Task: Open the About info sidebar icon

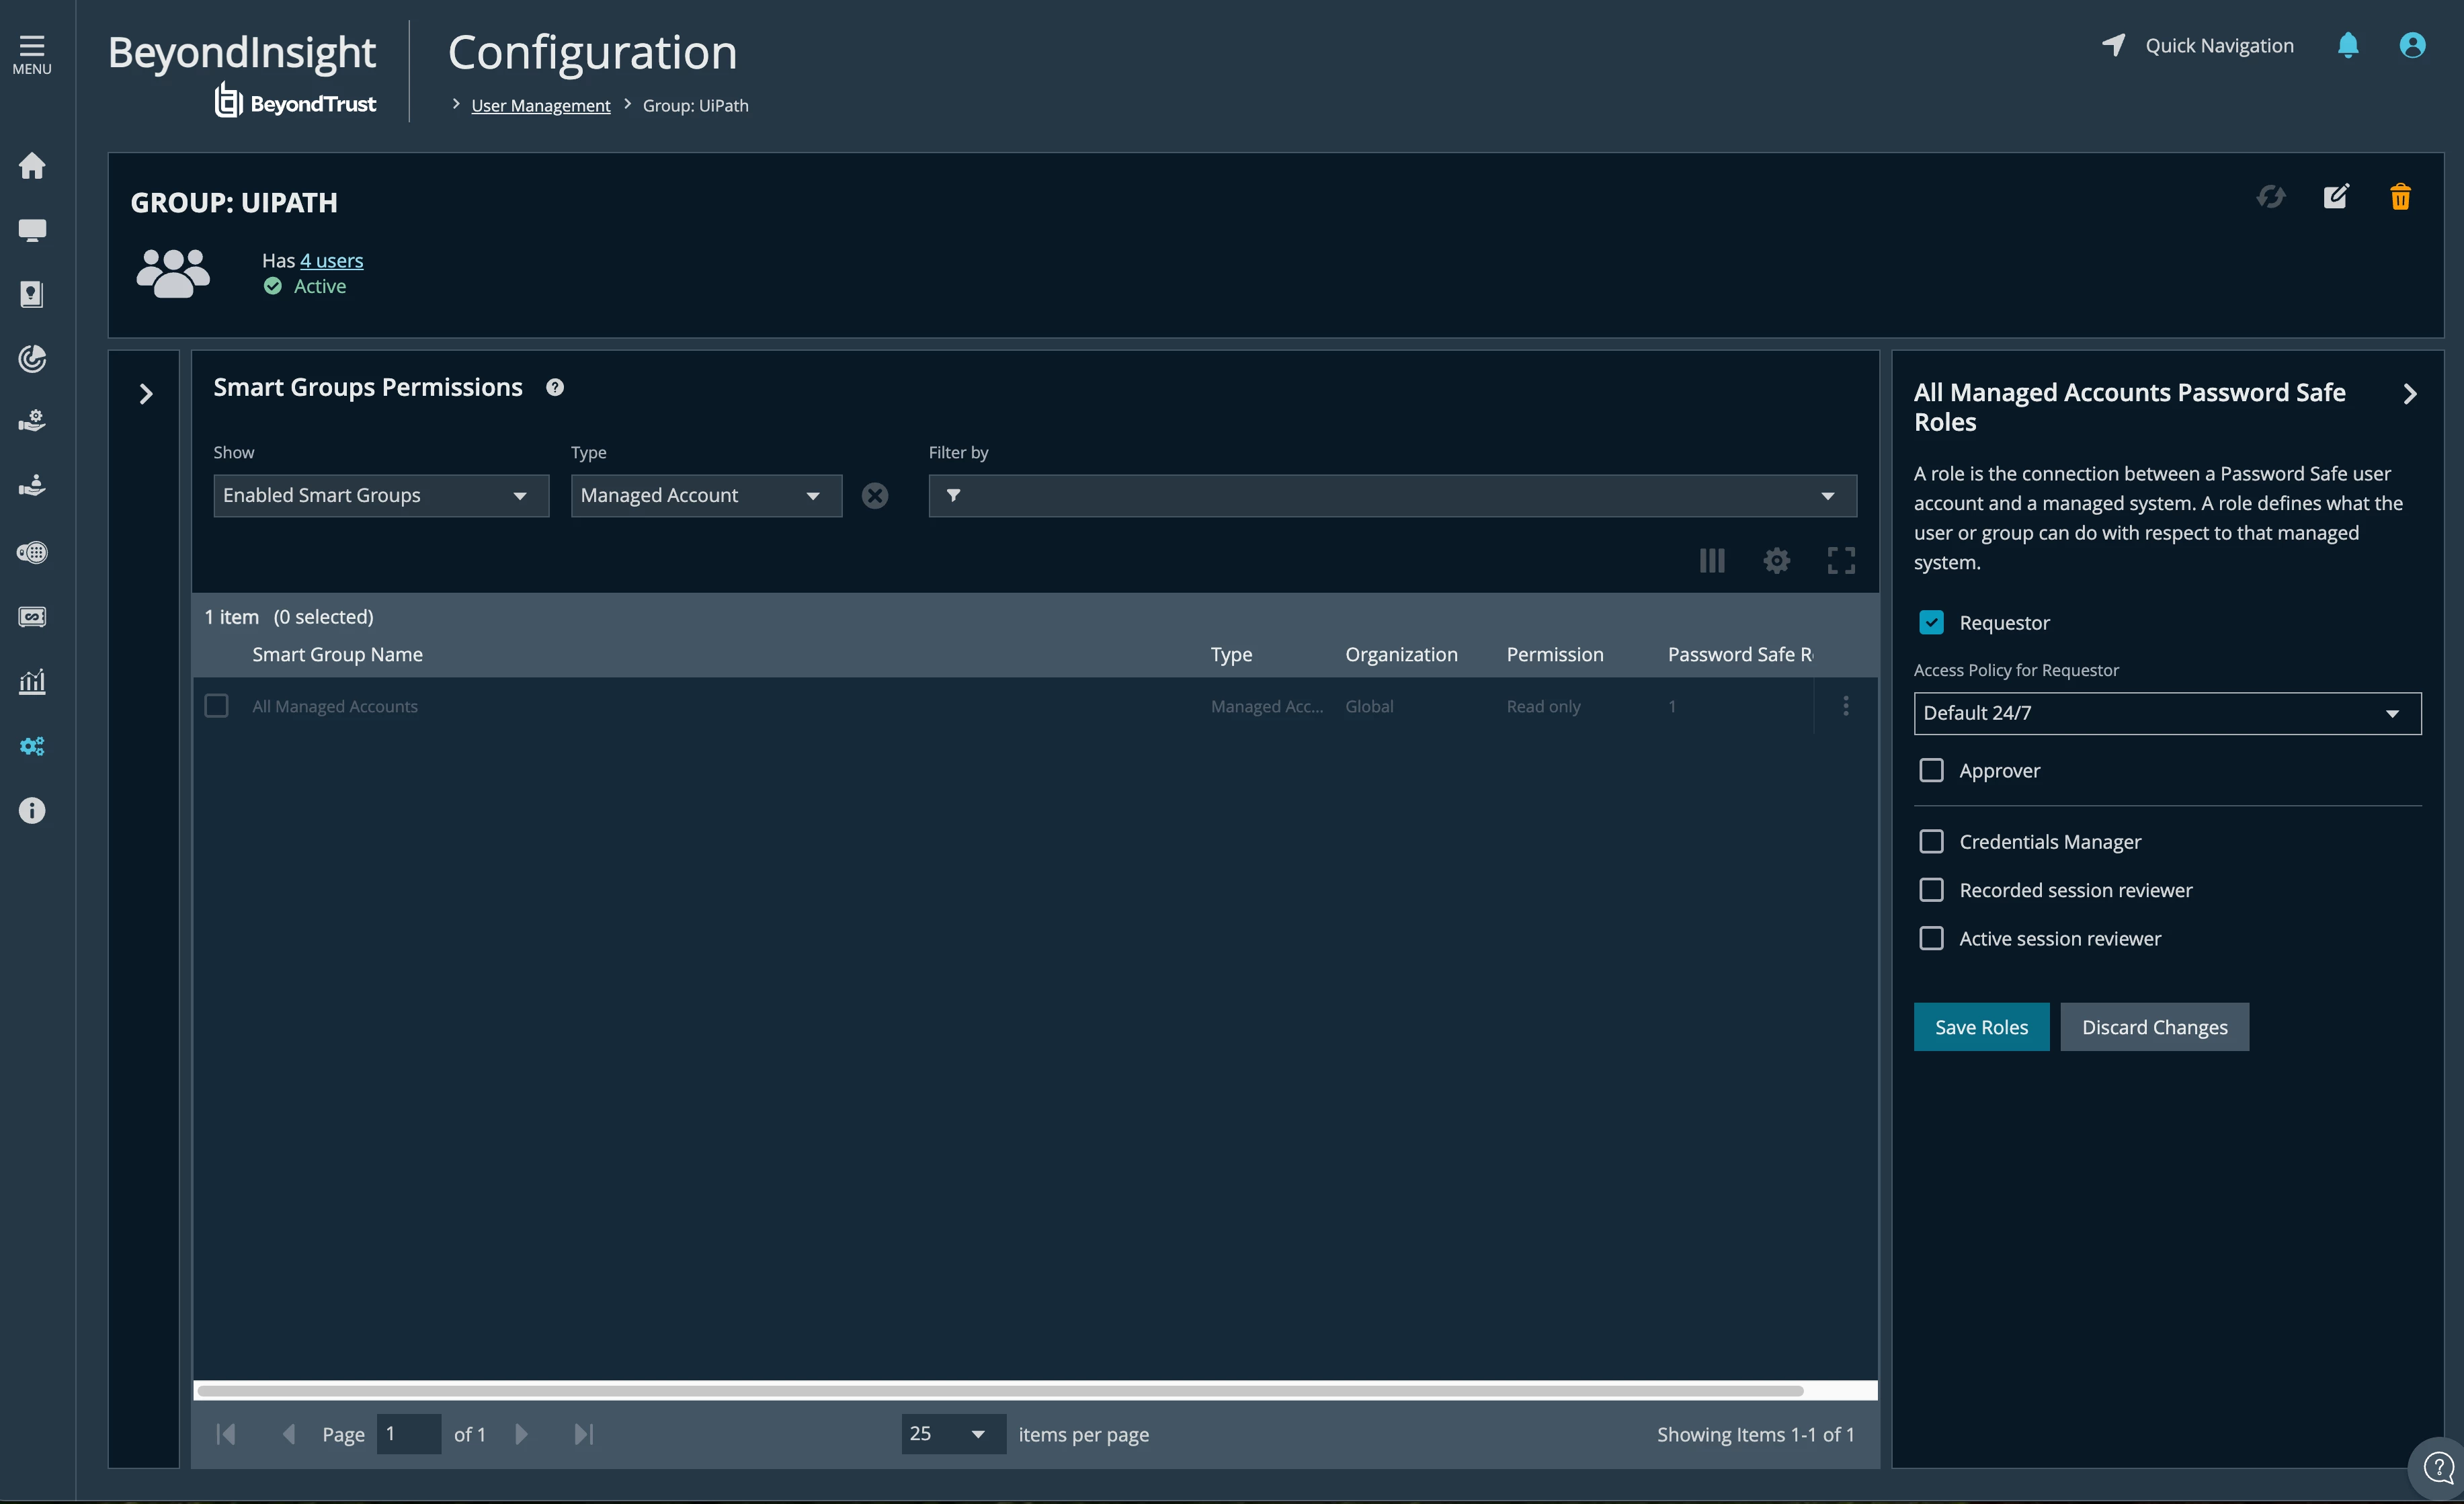Action: pos(32,810)
